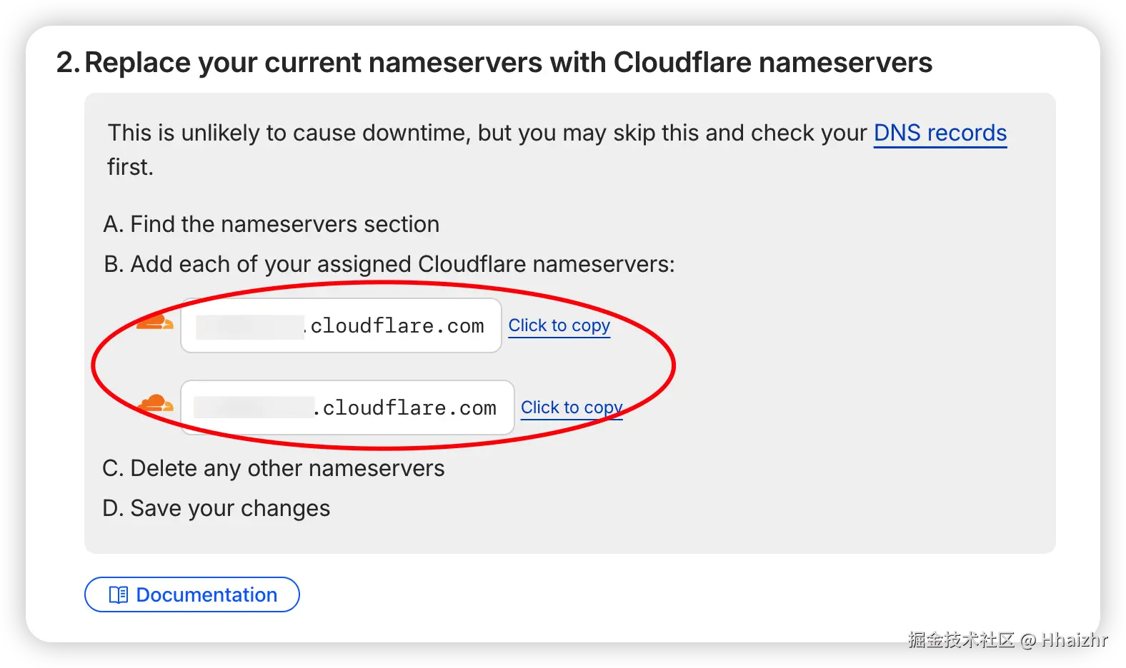Click the book icon in Documentation button
Viewport: 1126px width, 668px height.
(118, 594)
